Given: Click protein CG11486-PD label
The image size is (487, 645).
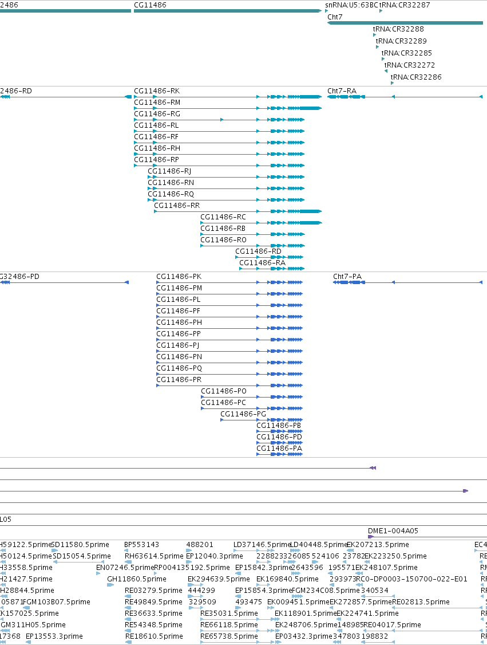Looking at the screenshot, I should point(279,437).
